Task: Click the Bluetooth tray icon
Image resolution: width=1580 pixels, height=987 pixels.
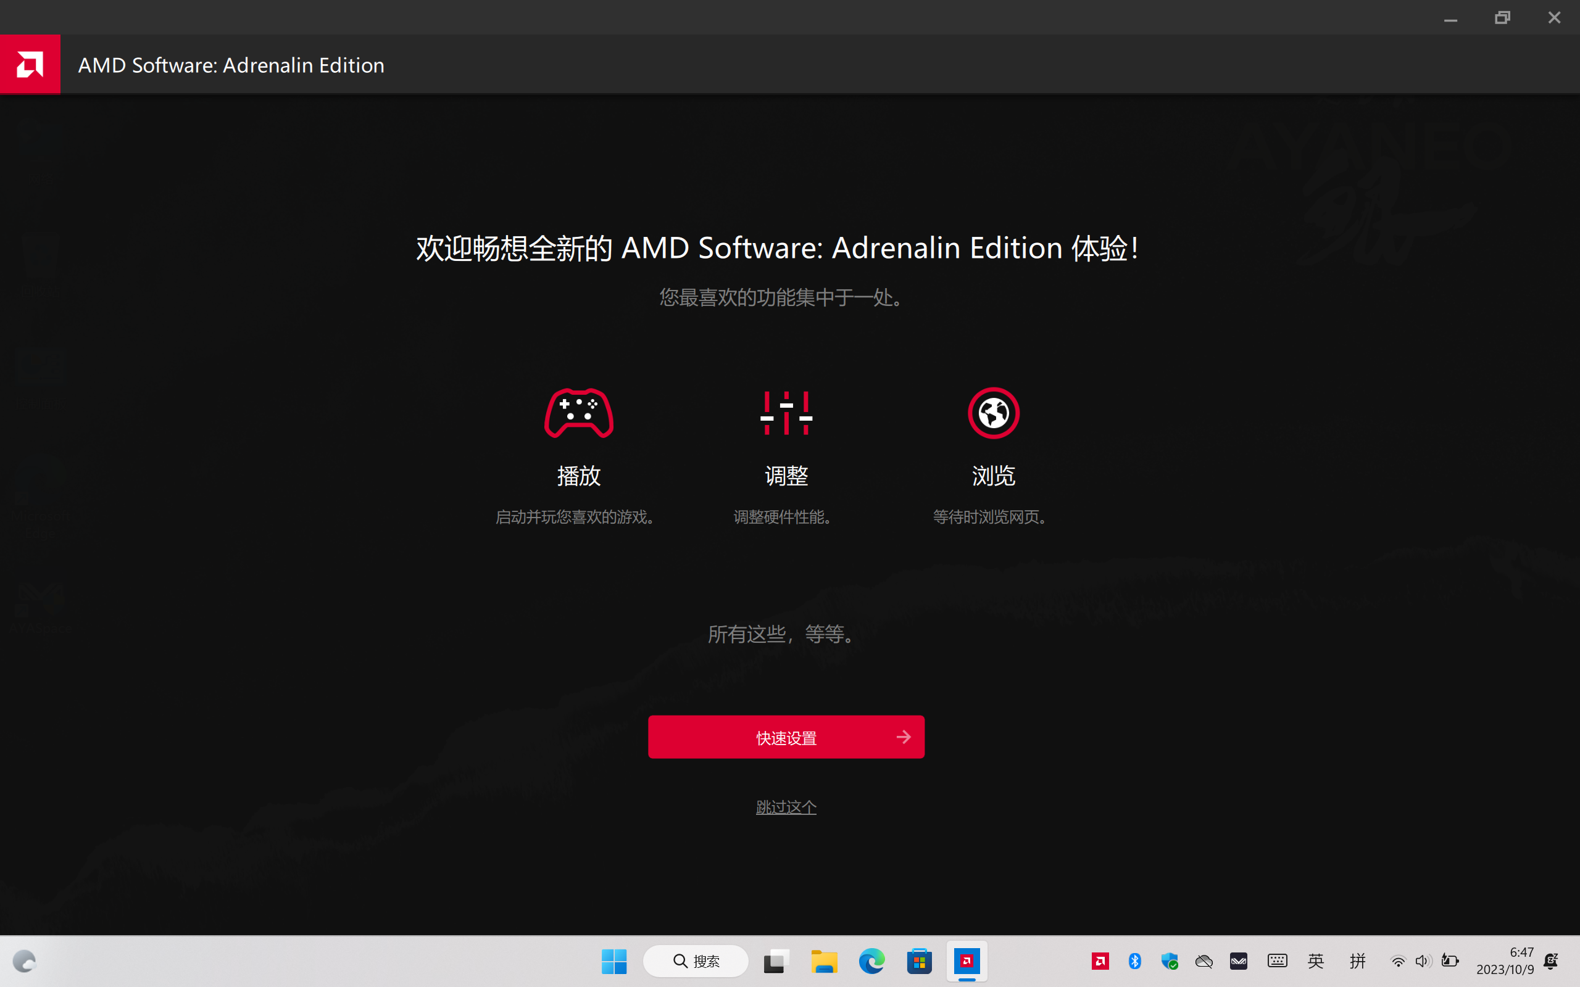Action: (1135, 962)
